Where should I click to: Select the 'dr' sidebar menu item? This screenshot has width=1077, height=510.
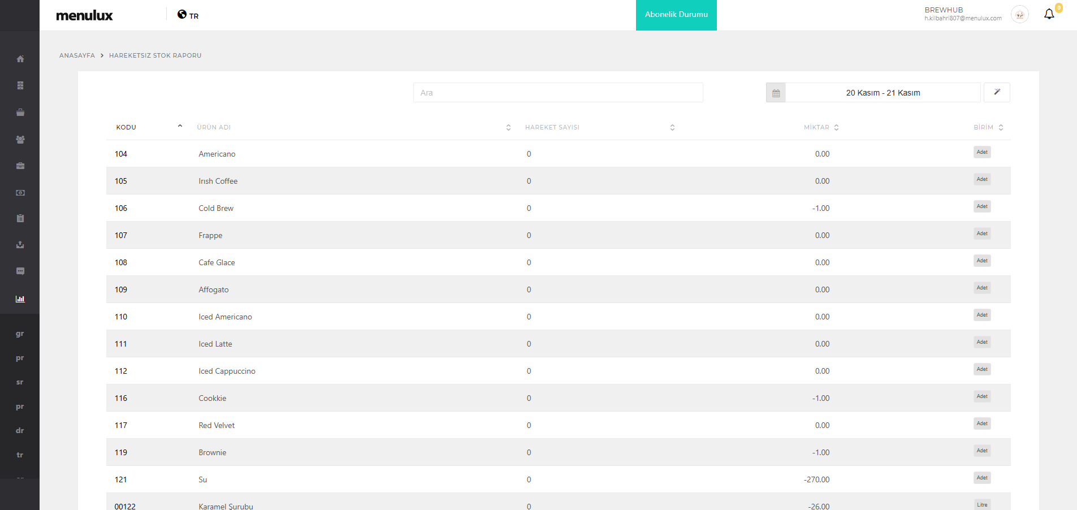click(x=20, y=431)
